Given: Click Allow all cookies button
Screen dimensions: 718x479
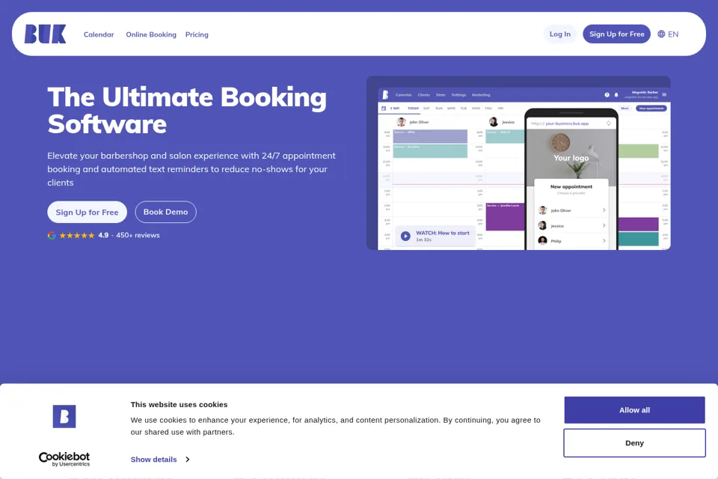Looking at the screenshot, I should coord(634,410).
